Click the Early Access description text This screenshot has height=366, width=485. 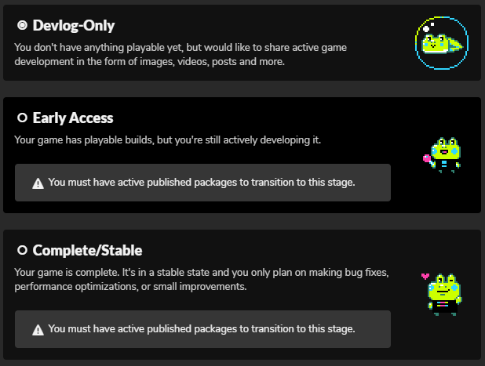[168, 140]
